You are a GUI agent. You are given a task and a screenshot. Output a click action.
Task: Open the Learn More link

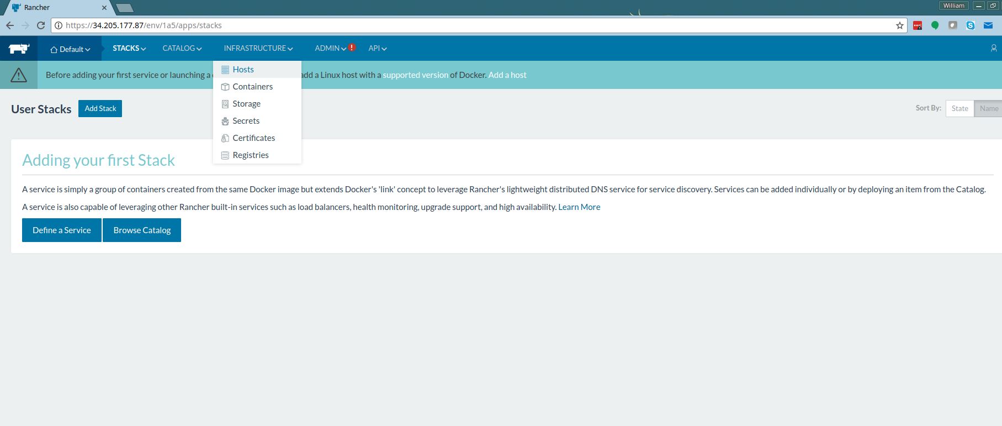point(579,207)
